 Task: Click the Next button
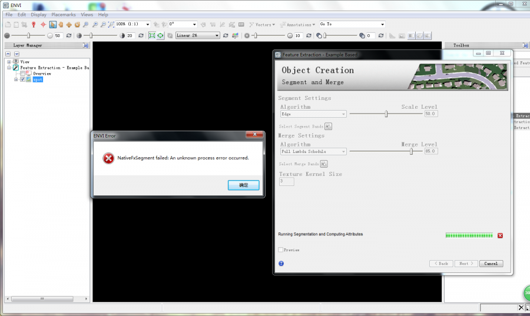pyautogui.click(x=466, y=264)
